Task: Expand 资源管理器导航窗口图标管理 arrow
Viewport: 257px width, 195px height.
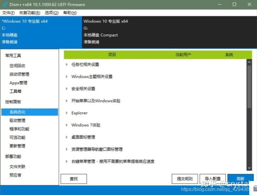Action: (67, 149)
